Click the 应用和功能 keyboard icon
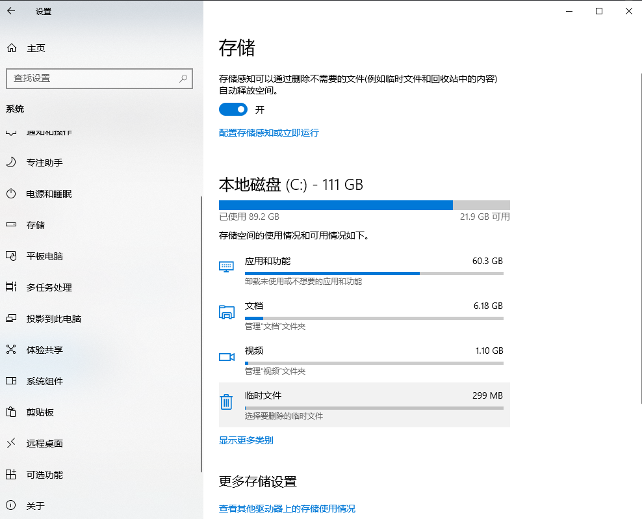This screenshot has width=642, height=519. (226, 267)
